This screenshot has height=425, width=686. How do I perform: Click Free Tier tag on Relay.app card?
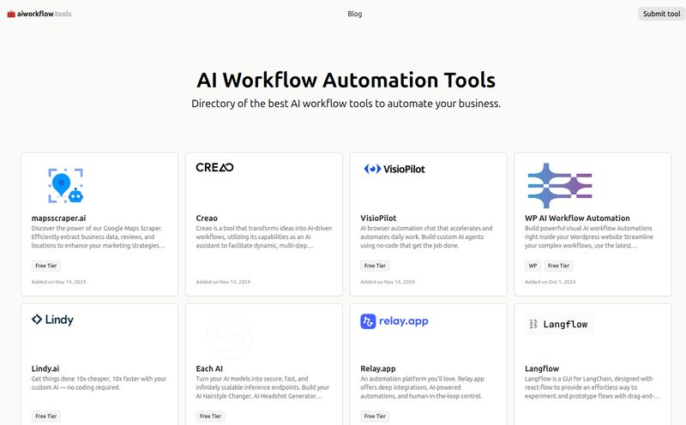tap(375, 416)
